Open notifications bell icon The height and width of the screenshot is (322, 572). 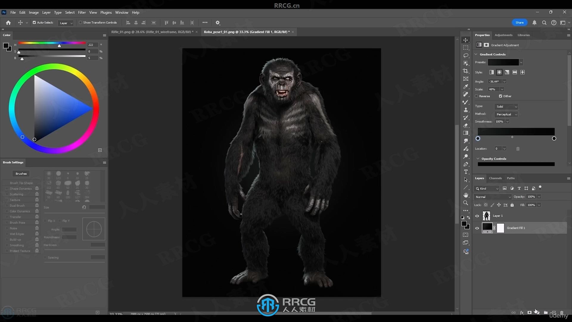[534, 23]
